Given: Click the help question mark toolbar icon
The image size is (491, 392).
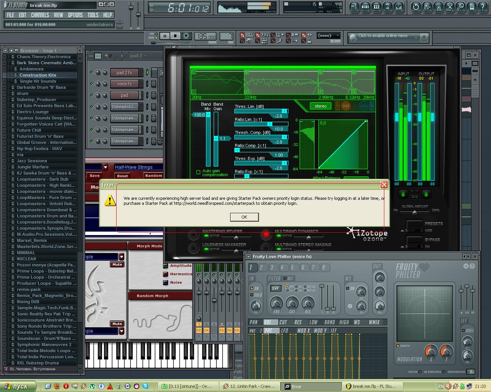Looking at the screenshot, I should coord(483,7).
